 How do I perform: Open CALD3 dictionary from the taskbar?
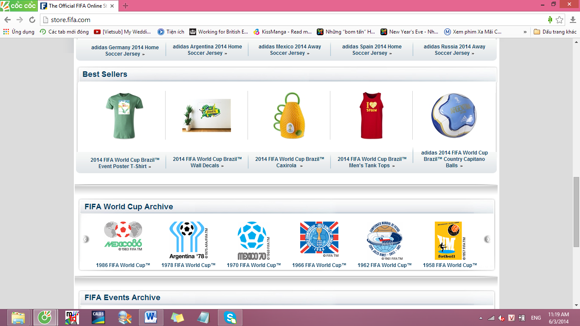98,318
